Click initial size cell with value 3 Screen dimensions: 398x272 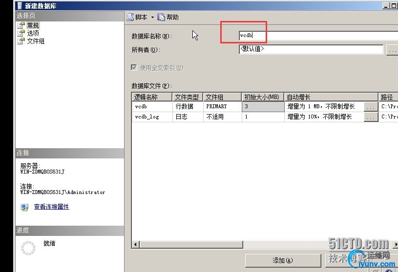coord(263,106)
